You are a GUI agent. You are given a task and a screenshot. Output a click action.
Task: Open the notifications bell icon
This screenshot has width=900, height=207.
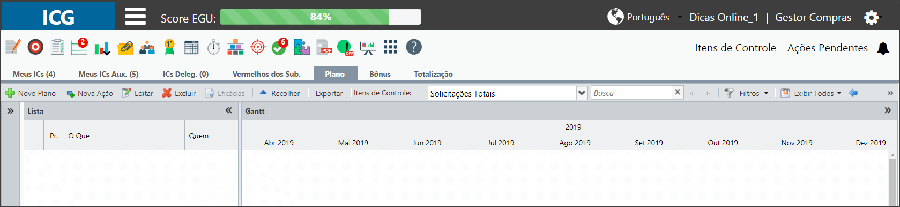[883, 48]
